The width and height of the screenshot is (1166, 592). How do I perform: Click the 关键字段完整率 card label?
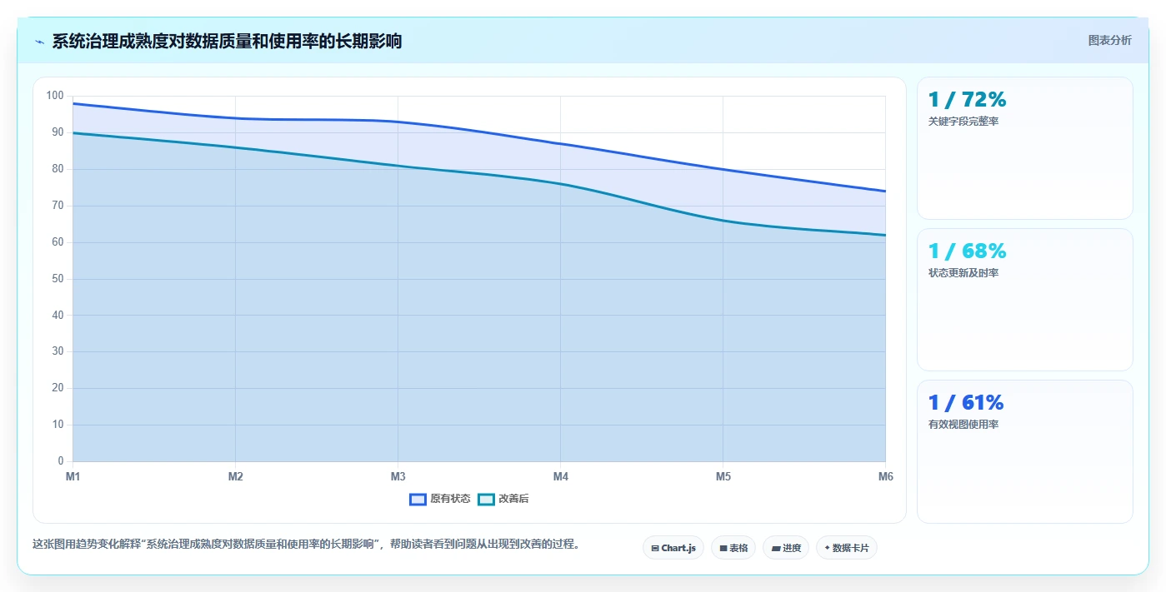(963, 122)
